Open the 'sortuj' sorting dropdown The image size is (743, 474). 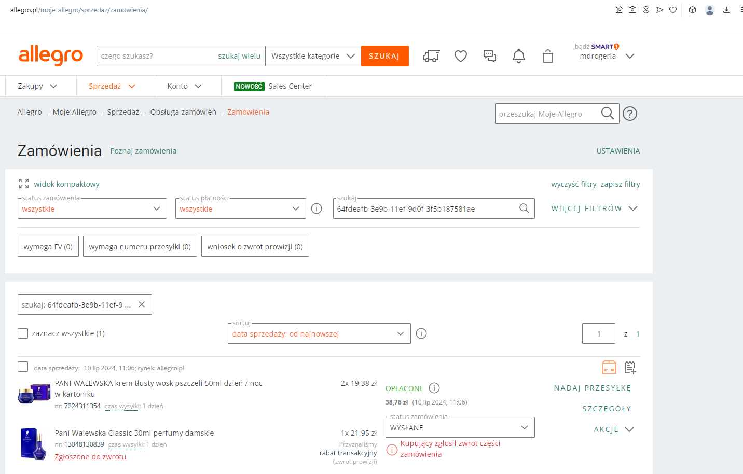point(319,333)
